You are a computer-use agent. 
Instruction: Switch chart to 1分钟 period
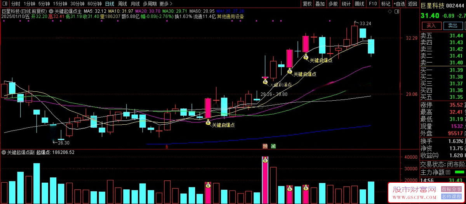(29, 4)
